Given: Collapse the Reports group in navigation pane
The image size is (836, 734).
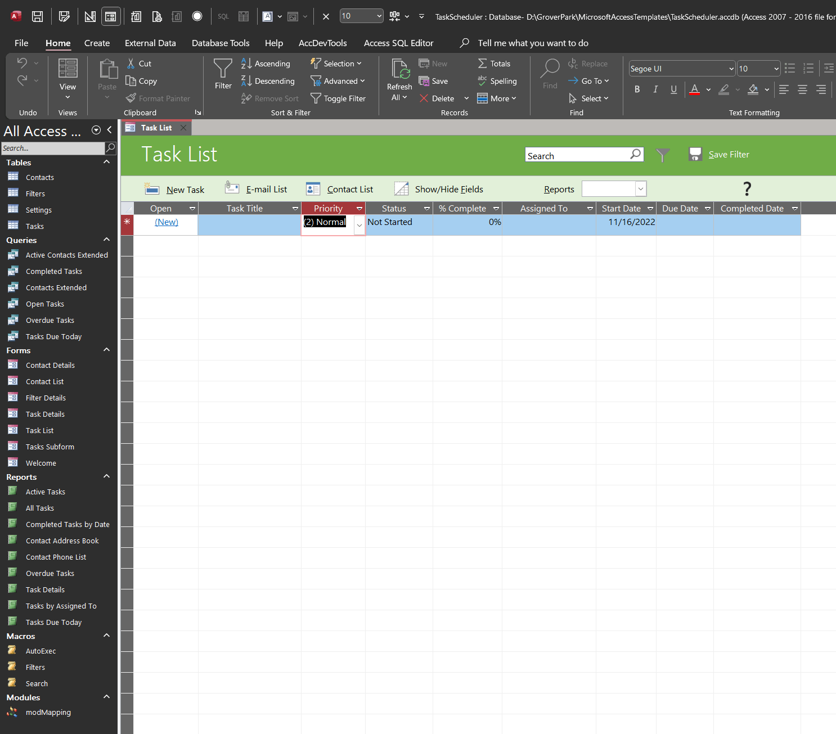Looking at the screenshot, I should [106, 476].
